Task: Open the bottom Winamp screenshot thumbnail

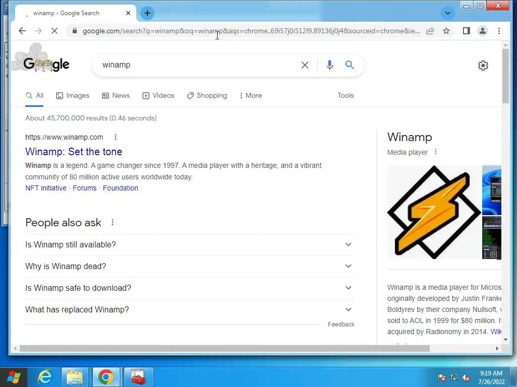Action: [492, 238]
